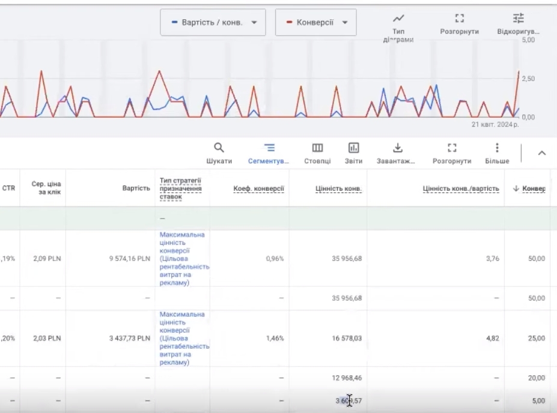Viewport: 557px width, 413px height.
Task: Click the Завантажити download icon
Action: 397,148
